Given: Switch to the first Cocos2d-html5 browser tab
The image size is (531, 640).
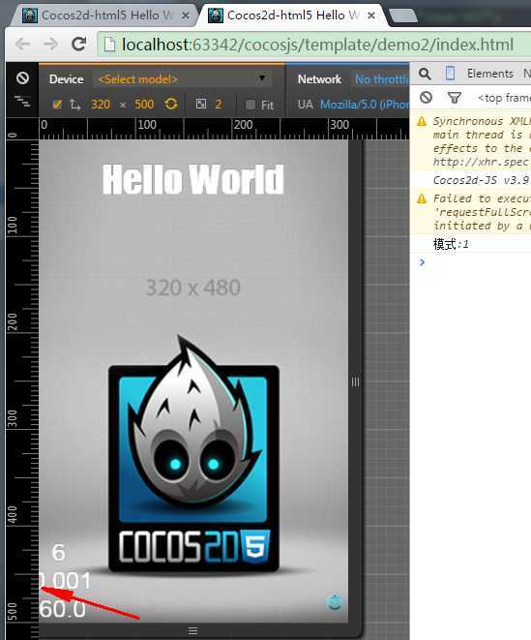Looking at the screenshot, I should [x=105, y=15].
